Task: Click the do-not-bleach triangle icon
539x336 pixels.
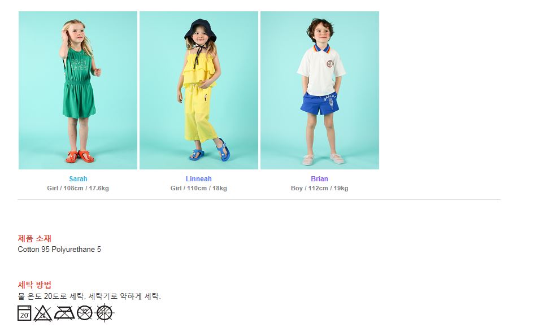Action: click(43, 313)
